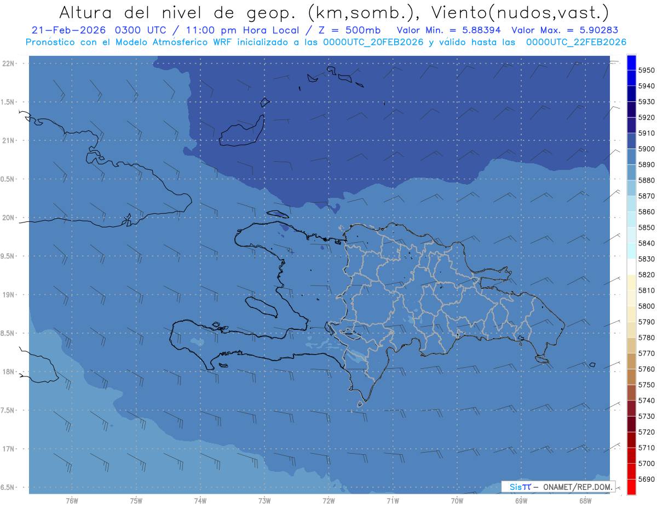Click the '72W' longitude label
The image size is (657, 508).
(328, 501)
